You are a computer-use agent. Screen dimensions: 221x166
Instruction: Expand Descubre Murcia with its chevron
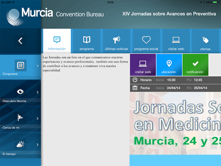point(38,92)
